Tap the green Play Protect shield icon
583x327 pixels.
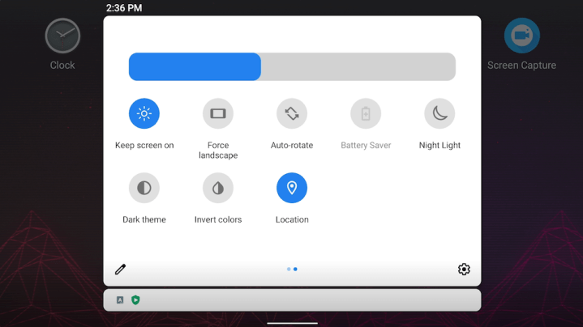coord(135,300)
